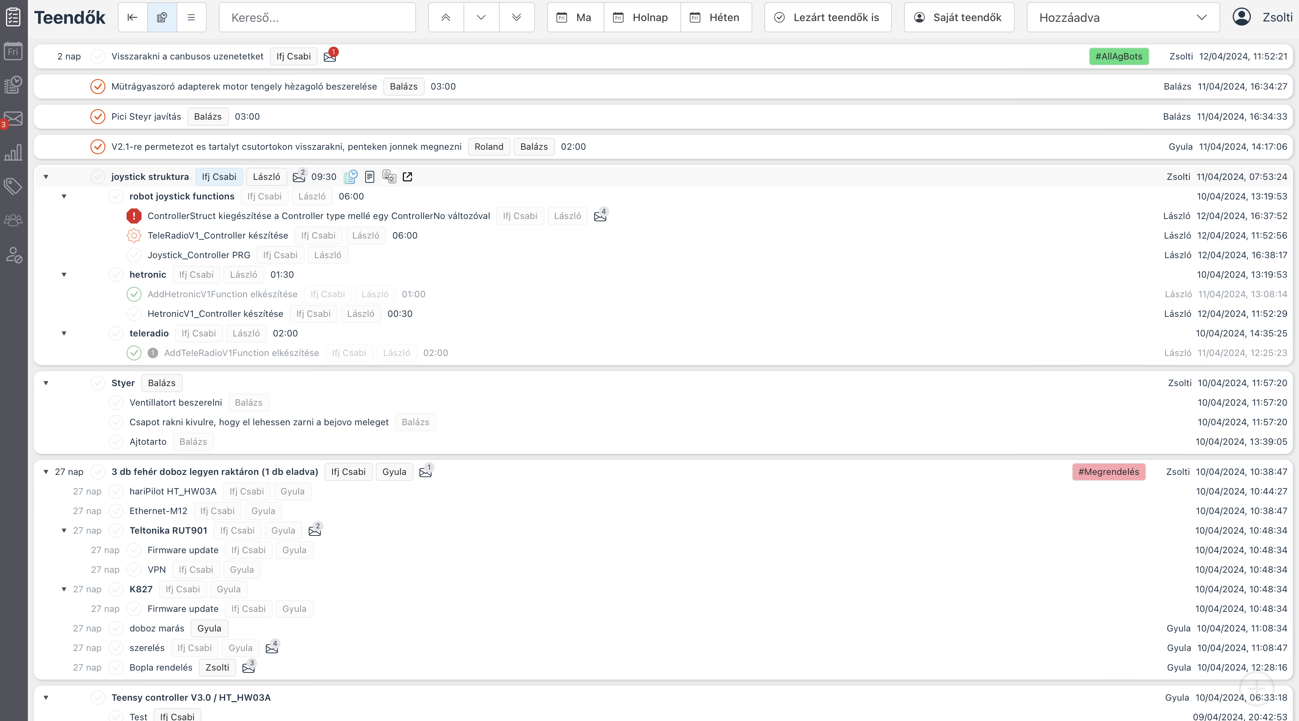Filter tasks by Héten
Viewport: 1299px width, 721px height.
click(x=715, y=18)
